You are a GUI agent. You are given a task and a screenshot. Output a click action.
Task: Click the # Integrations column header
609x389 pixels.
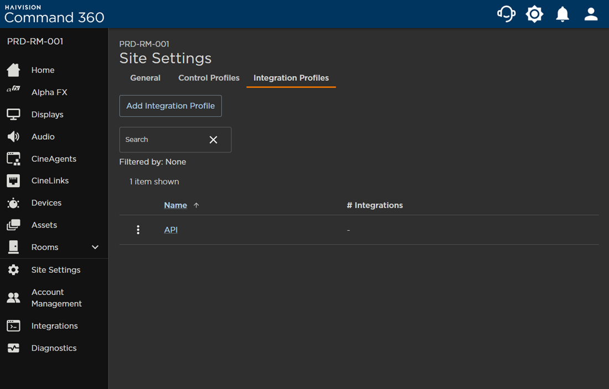[375, 206]
